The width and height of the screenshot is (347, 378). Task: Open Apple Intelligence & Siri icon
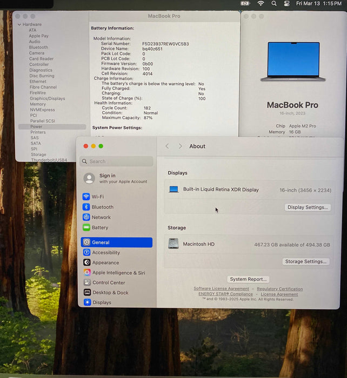coord(87,272)
